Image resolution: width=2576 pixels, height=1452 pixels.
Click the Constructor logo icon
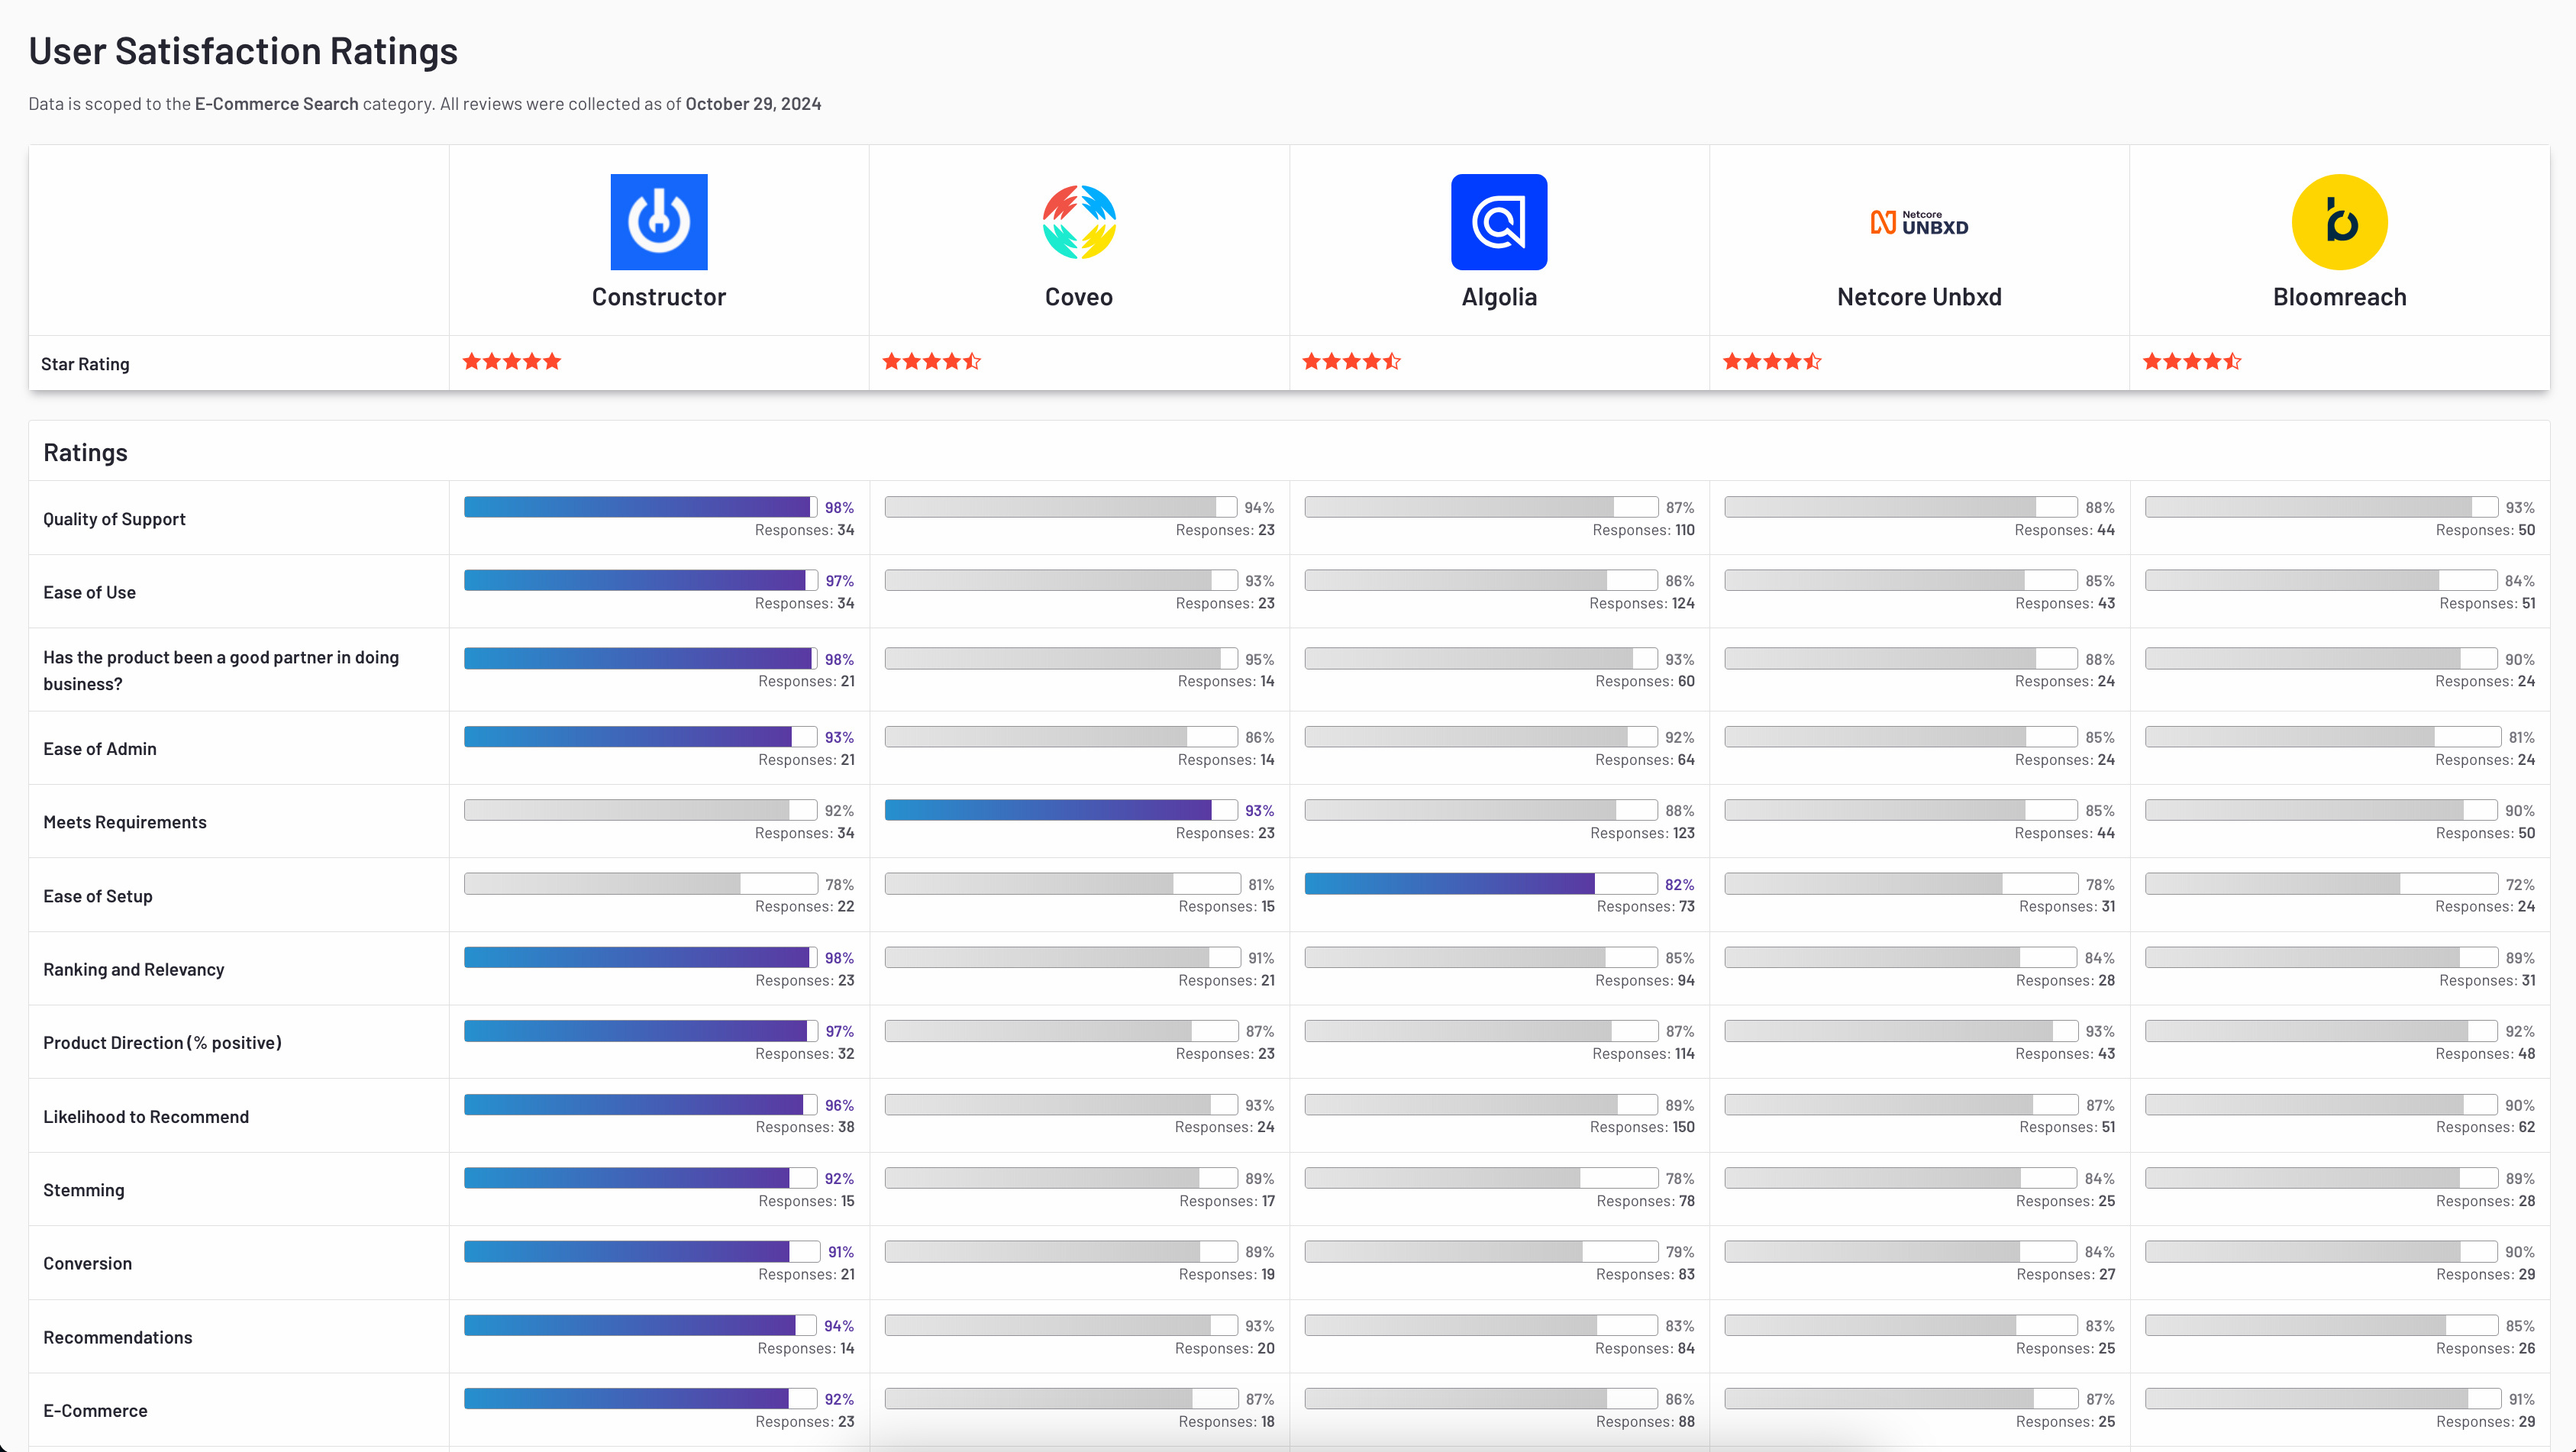(x=659, y=222)
